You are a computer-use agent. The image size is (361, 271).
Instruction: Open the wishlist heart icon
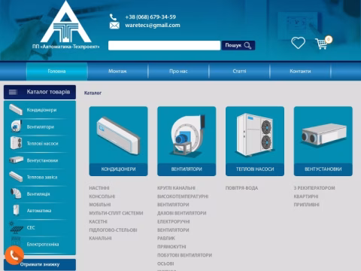[x=298, y=43]
